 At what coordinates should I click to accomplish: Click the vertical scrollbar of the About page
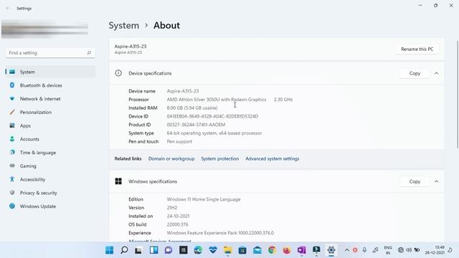click(458, 95)
